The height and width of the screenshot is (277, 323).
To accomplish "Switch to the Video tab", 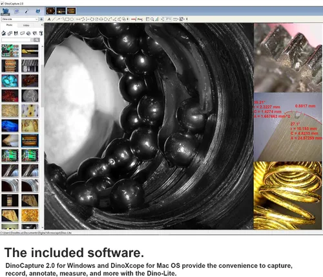I will (x=26, y=25).
